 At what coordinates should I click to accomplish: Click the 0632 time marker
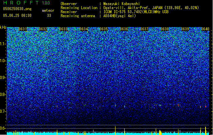tap(43, 29)
